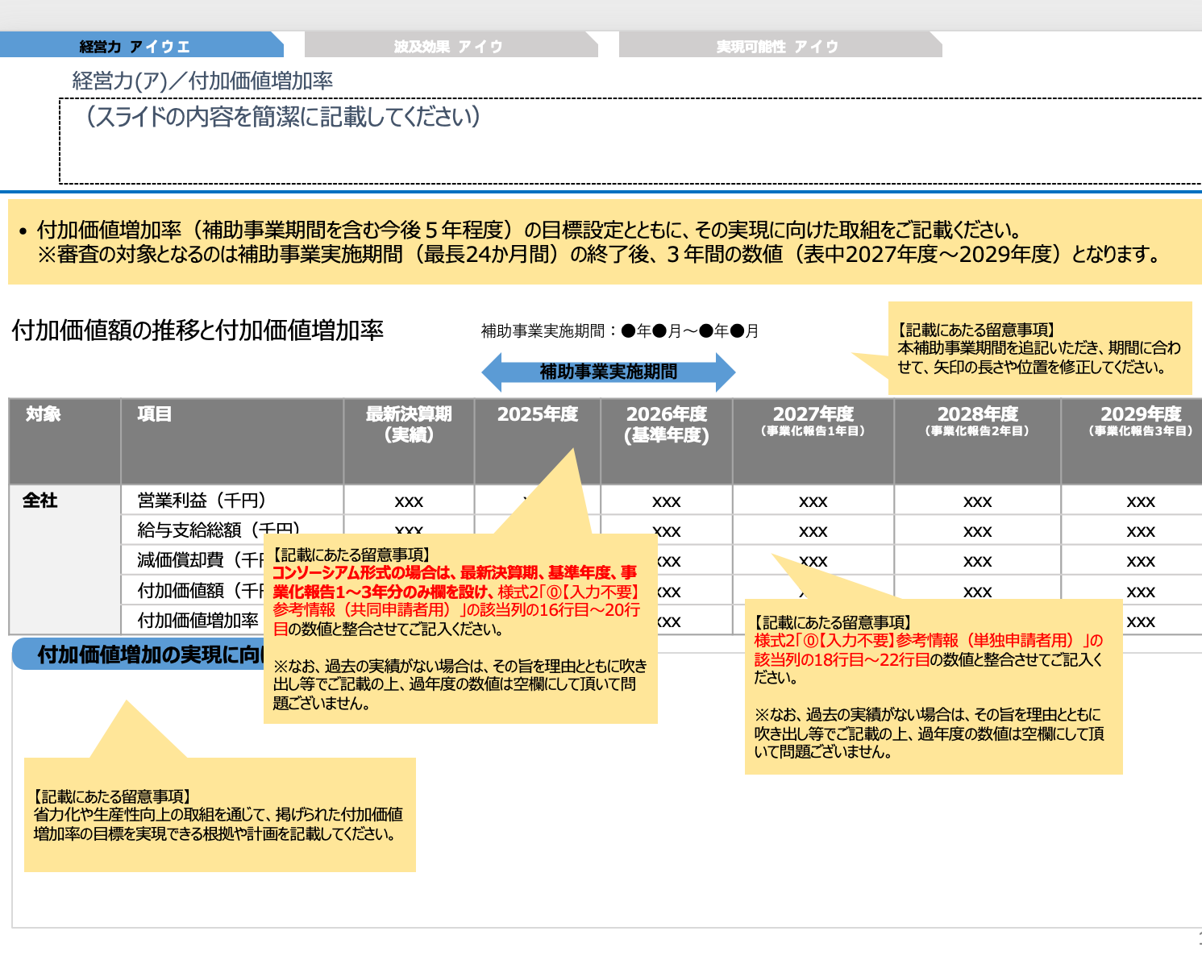Image resolution: width=1202 pixels, height=960 pixels.
Task: Select the left arrowhead of the period arrow
Action: (x=495, y=372)
